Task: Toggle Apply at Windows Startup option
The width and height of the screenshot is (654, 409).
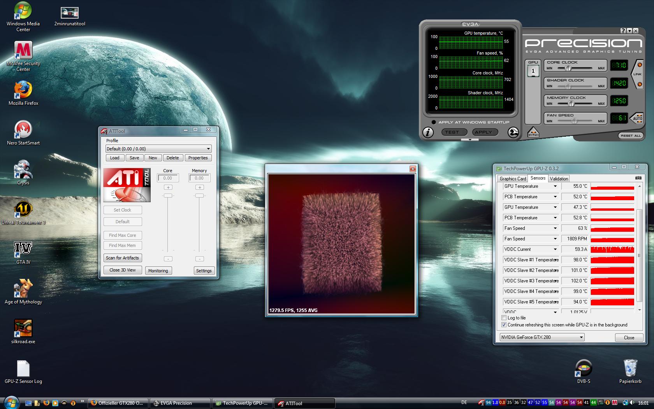Action: (x=434, y=122)
